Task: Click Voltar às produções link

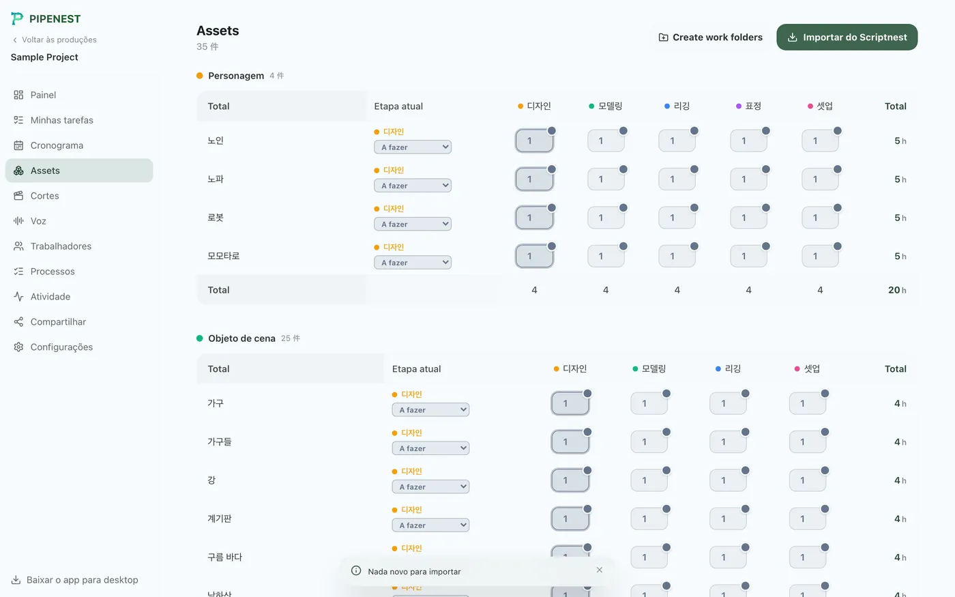Action: [55, 40]
